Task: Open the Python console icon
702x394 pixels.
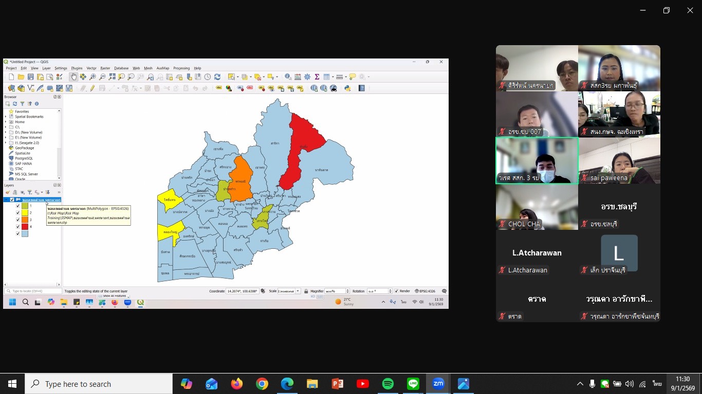Action: [x=347, y=88]
